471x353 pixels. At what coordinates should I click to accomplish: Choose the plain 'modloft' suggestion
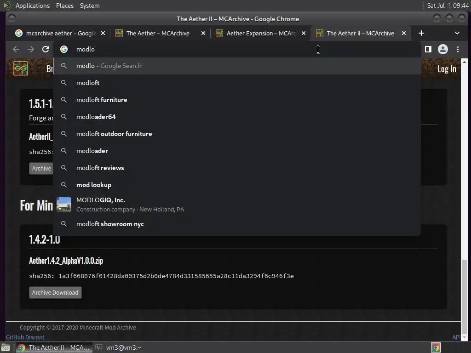(237, 83)
